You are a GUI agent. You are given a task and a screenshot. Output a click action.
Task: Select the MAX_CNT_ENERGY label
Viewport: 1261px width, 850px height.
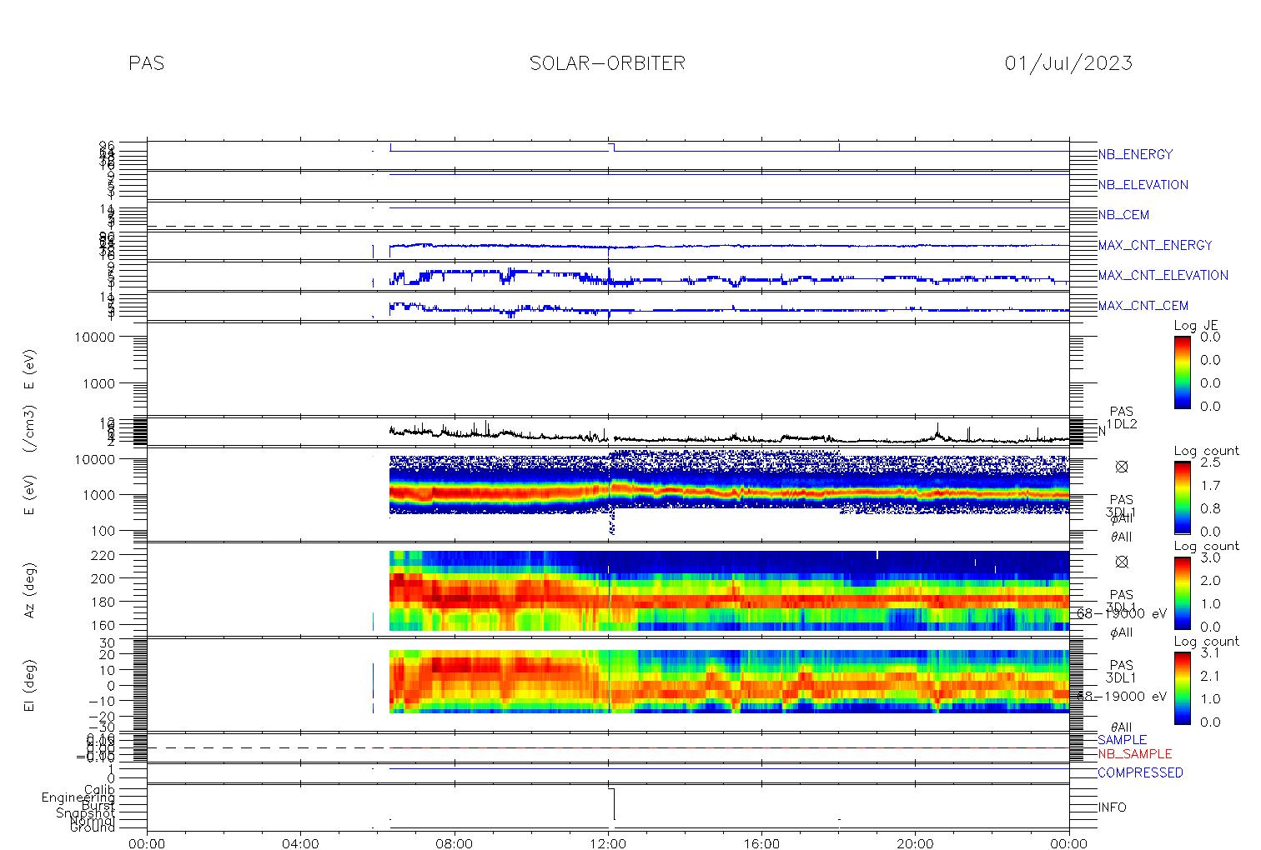tap(1155, 245)
